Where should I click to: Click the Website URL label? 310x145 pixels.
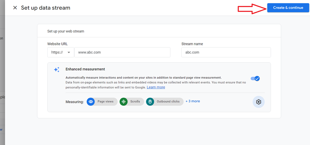[57, 44]
